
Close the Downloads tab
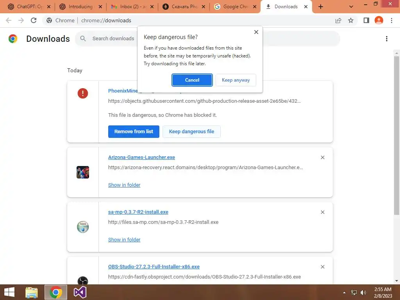pos(305,7)
